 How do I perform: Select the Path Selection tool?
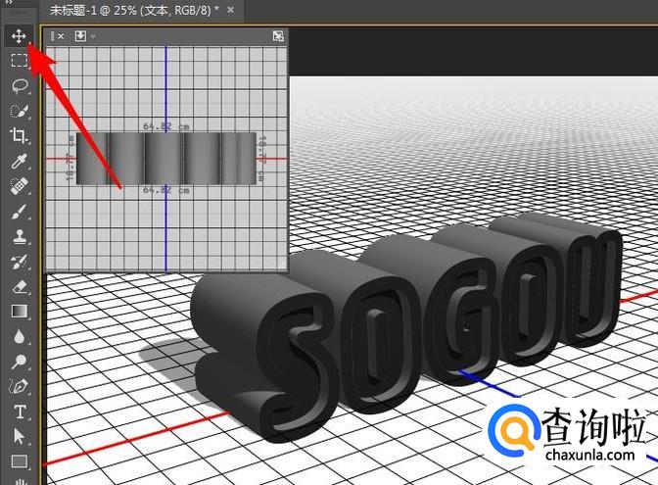pos(20,436)
